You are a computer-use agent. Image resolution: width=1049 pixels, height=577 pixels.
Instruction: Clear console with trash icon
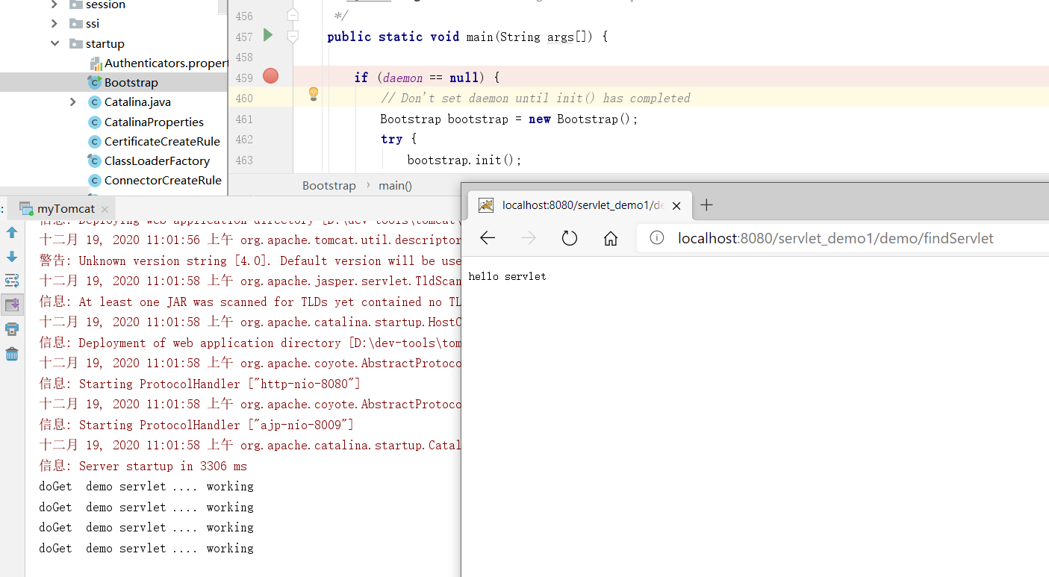click(12, 354)
